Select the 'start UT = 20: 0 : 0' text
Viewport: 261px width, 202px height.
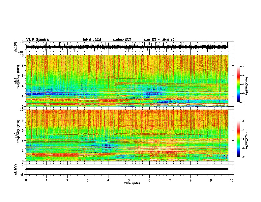coord(159,40)
